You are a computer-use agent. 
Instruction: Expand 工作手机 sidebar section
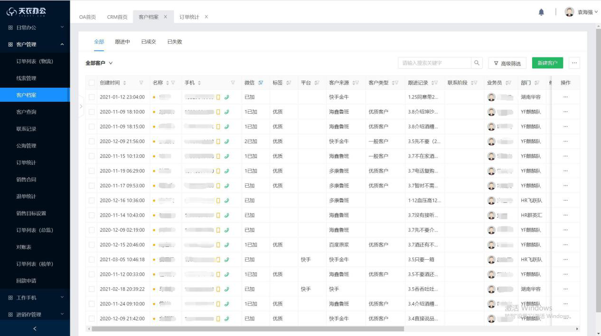pos(35,298)
